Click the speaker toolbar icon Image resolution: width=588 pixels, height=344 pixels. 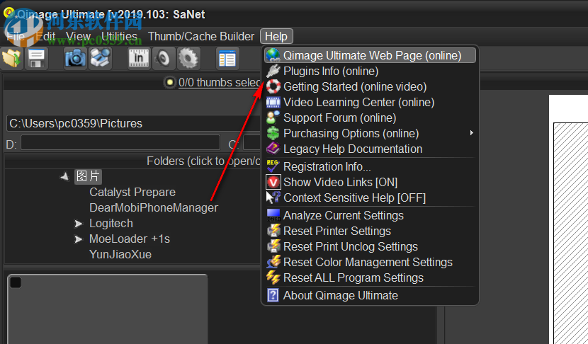pos(164,58)
